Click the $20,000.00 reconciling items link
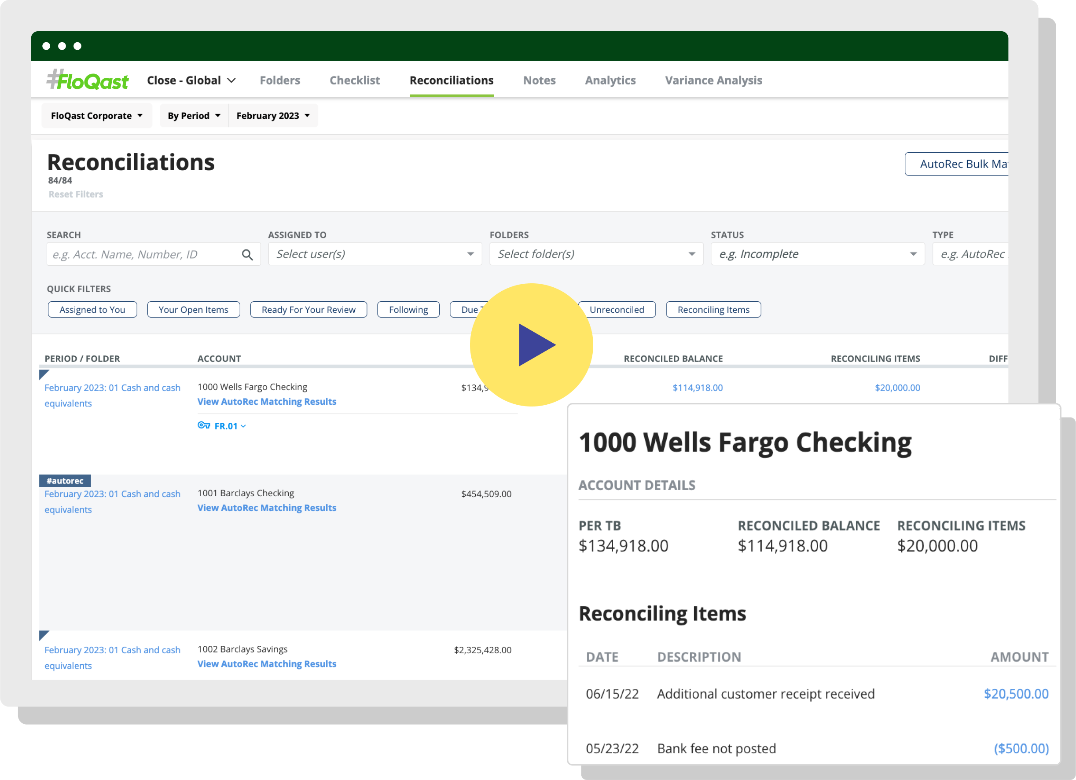This screenshot has width=1076, height=780. [897, 388]
